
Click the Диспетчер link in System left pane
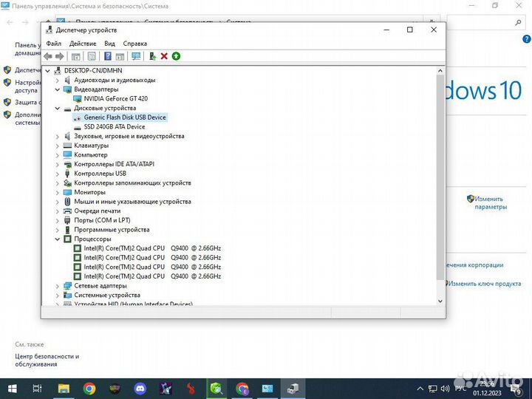click(28, 70)
